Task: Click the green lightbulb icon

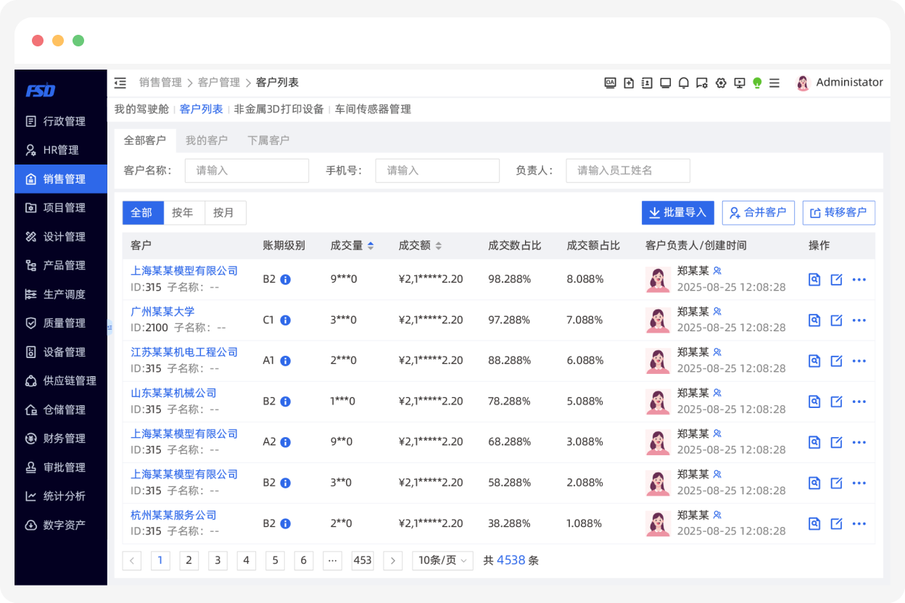Action: [x=757, y=83]
